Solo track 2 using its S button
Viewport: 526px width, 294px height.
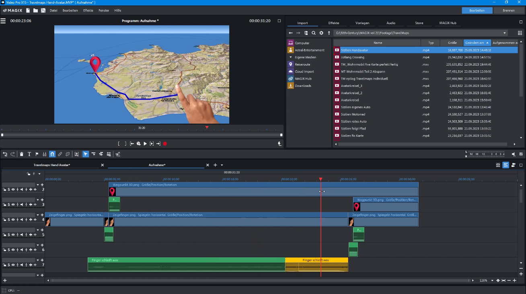click(x=9, y=189)
